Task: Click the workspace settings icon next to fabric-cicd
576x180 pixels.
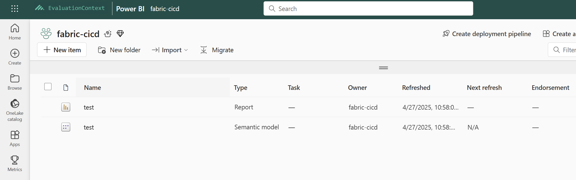Action: (108, 34)
